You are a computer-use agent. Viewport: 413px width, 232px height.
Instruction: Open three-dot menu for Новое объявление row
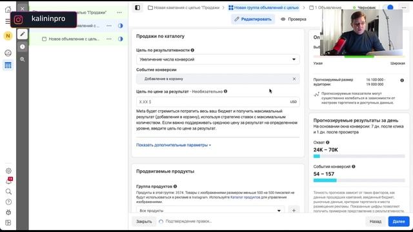[109, 39]
